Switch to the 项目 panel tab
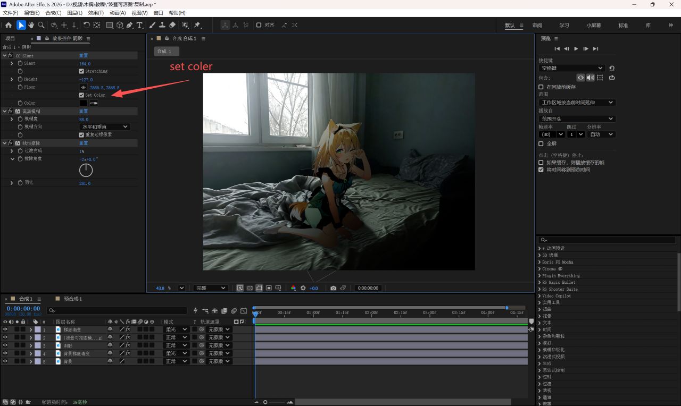The width and height of the screenshot is (681, 406). coord(11,39)
